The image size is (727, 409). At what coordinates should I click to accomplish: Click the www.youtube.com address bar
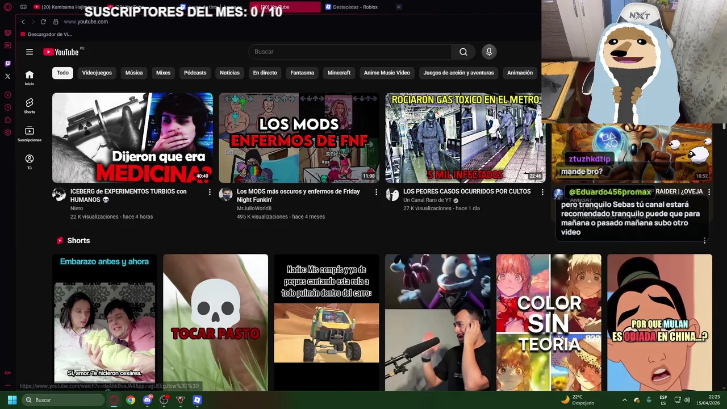86,22
